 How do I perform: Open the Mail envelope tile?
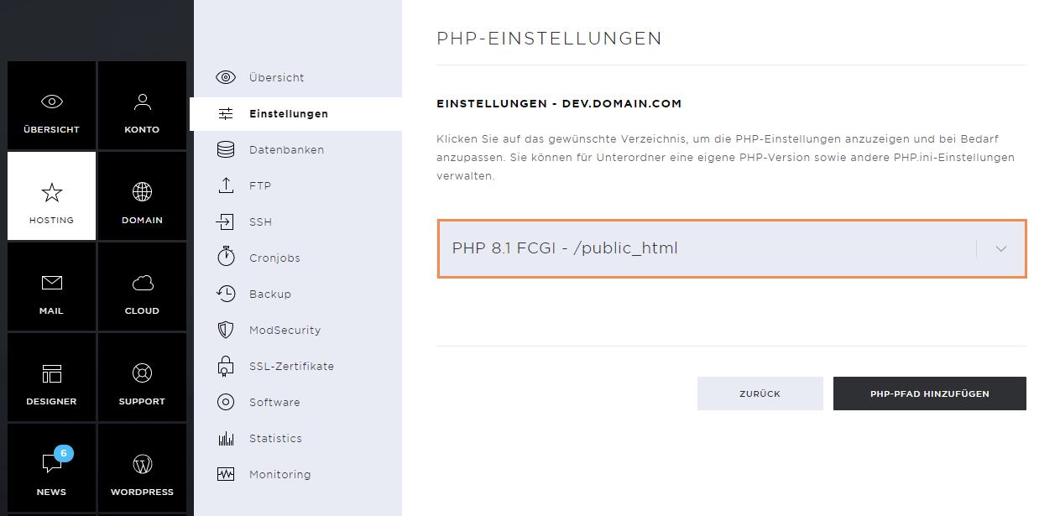point(51,286)
